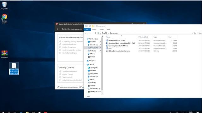
Task: Navigate forward in File Explorer
Action: tap(90, 33)
